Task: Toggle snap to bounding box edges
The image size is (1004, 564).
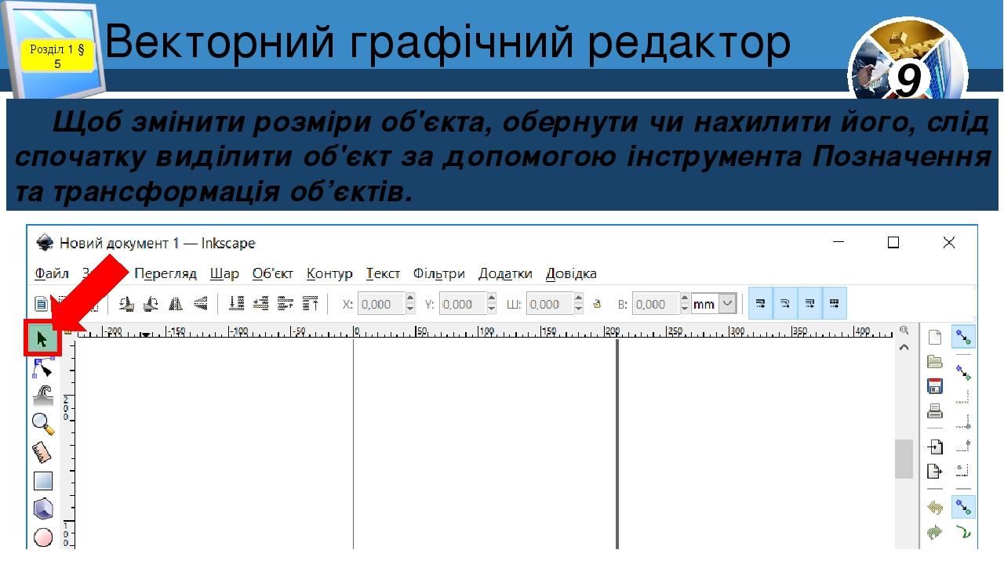Action: coord(964,397)
